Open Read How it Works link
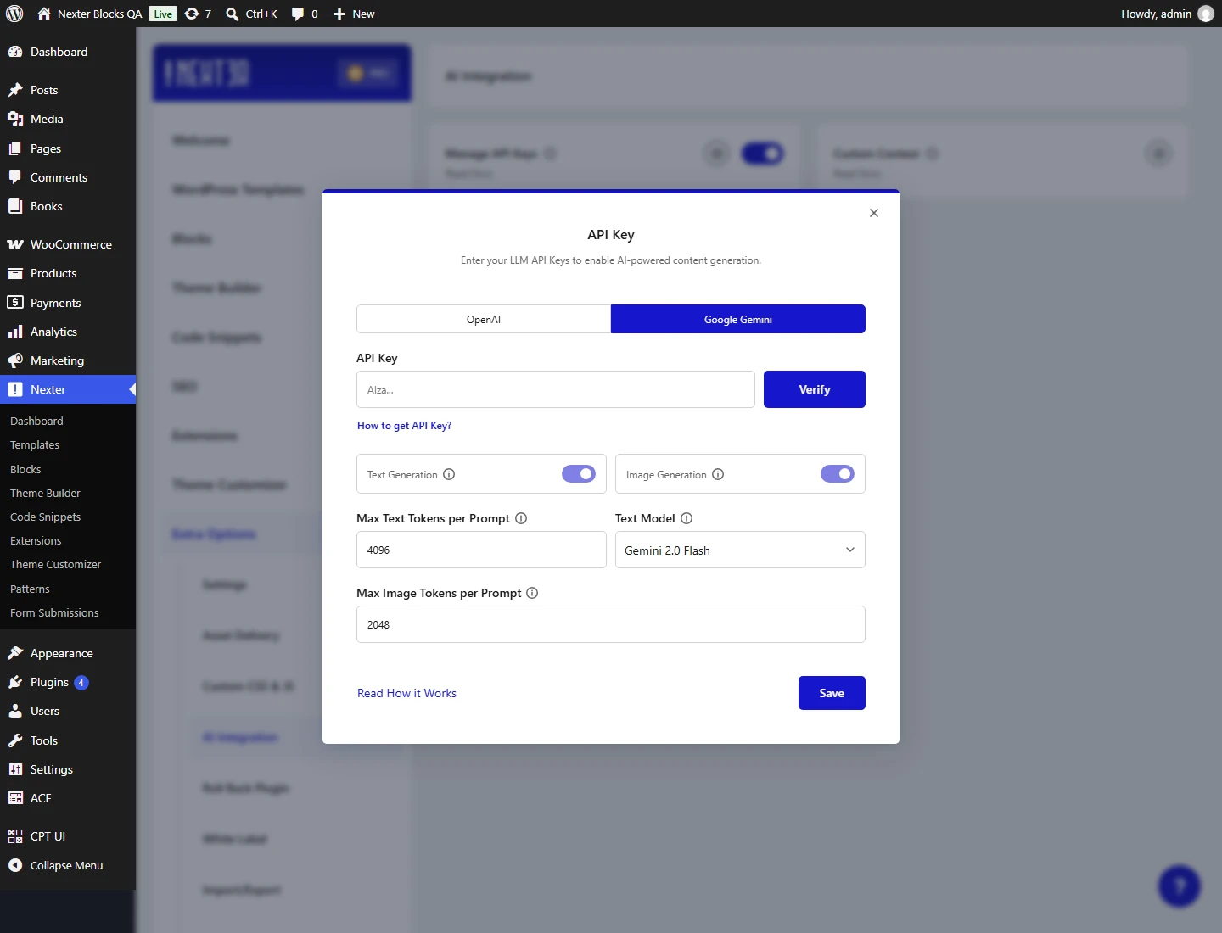1222x933 pixels. [406, 693]
